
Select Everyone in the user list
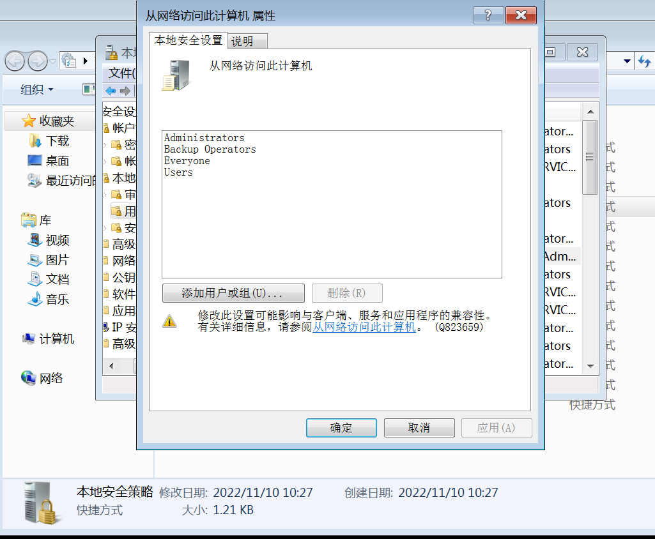(x=187, y=161)
